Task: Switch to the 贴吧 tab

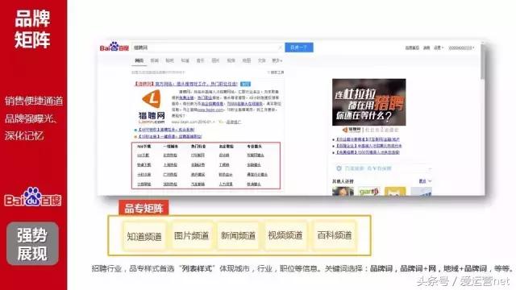Action: pyautogui.click(x=169, y=60)
